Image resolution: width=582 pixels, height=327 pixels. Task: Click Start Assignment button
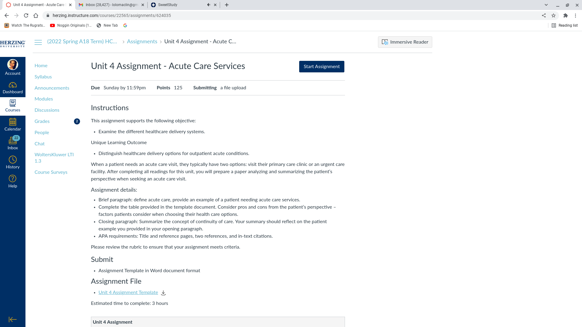[322, 67]
